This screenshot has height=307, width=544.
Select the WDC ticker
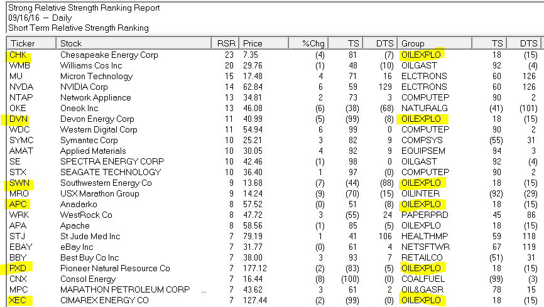(x=19, y=130)
